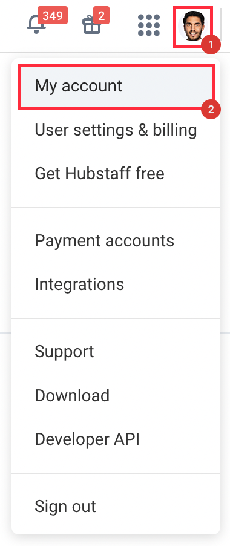The image size is (230, 546).
Task: Click the gift icon's badge showing 2
Action: pyautogui.click(x=101, y=16)
